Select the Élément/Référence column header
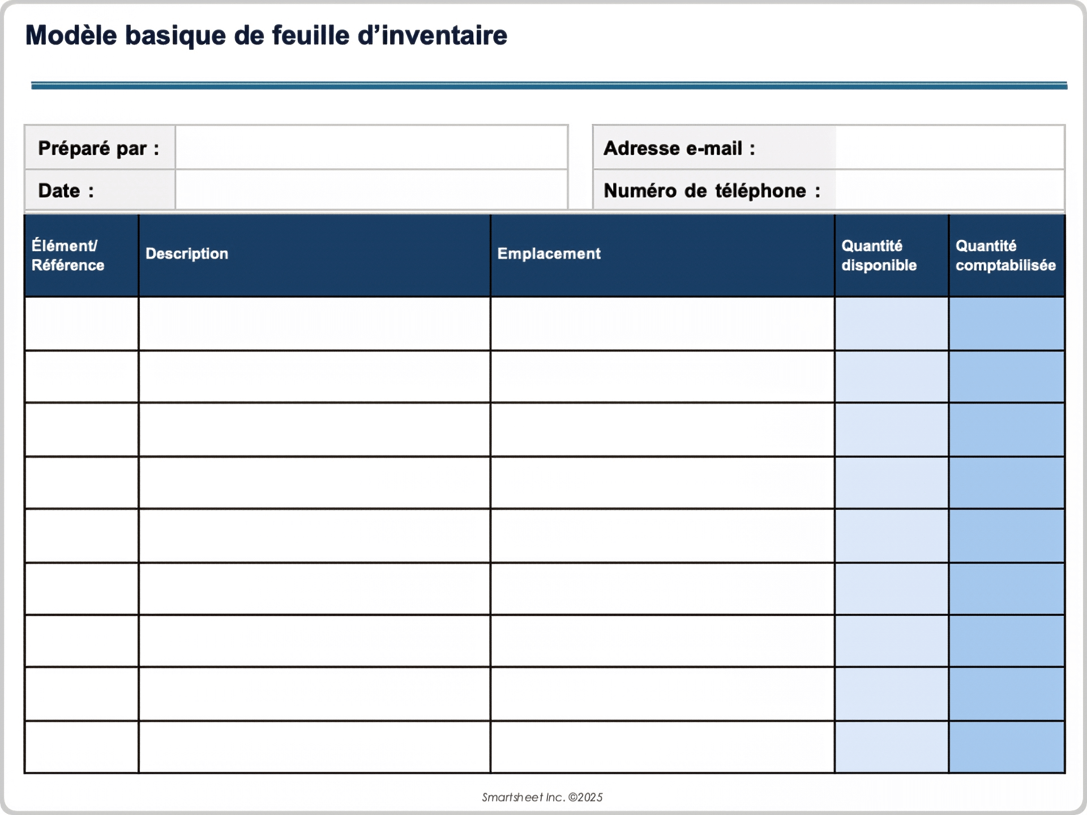Screen dimensions: 1087x815 [x=82, y=255]
